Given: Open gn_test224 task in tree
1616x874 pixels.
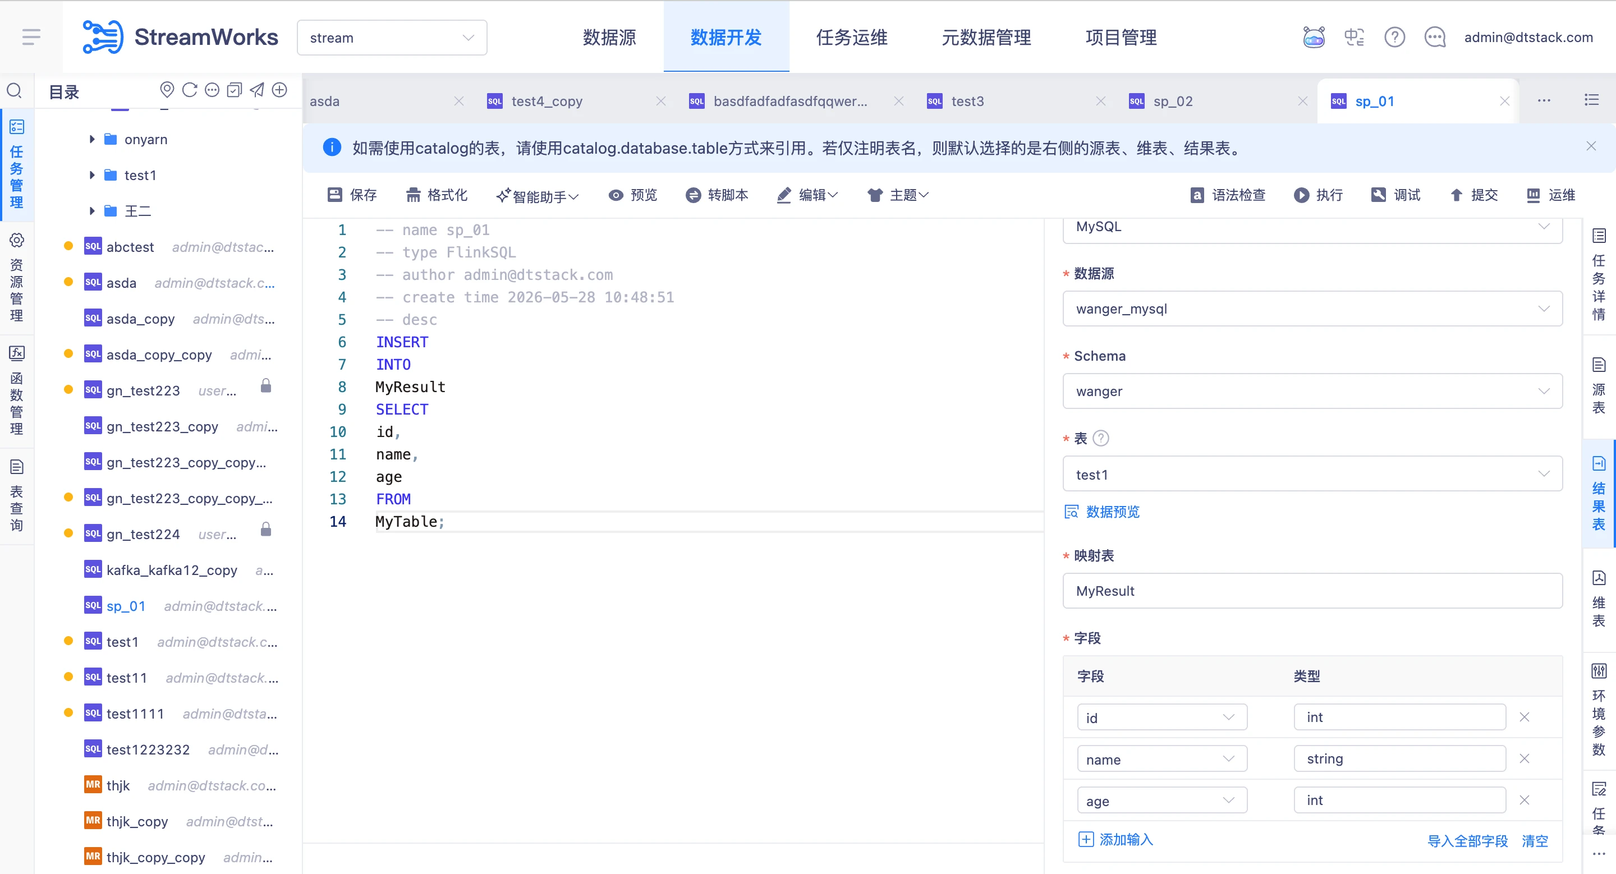Looking at the screenshot, I should (x=143, y=533).
